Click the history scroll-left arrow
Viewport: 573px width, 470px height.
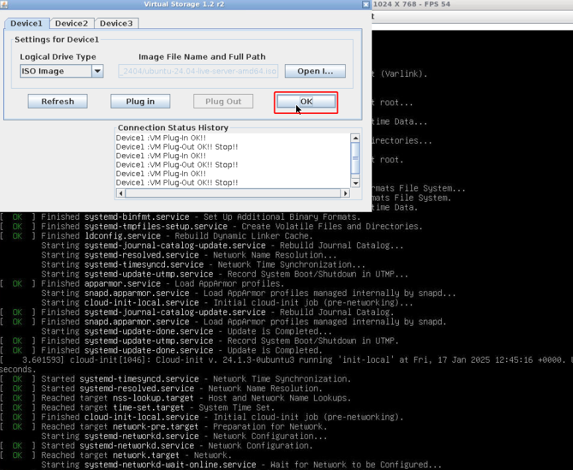120,193
